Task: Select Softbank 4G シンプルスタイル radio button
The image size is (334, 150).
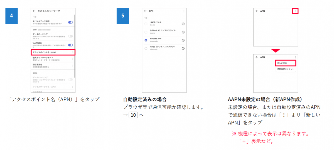Action: click(x=146, y=32)
